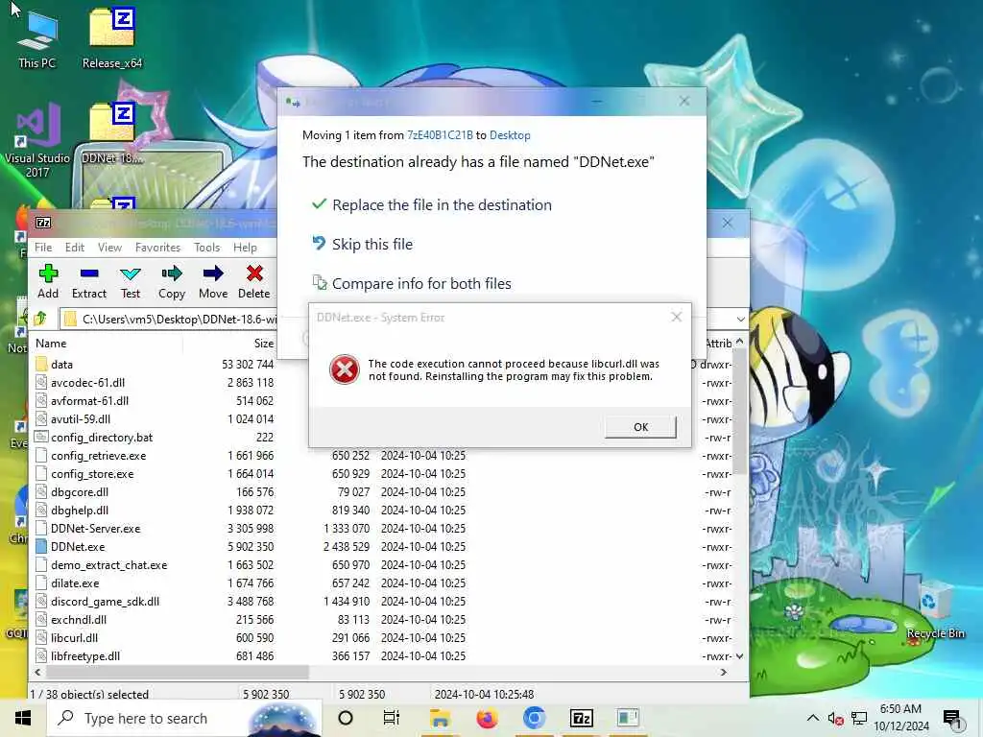Screen dimensions: 983x737
Task: Click the taskbar search box
Action: pos(183,718)
